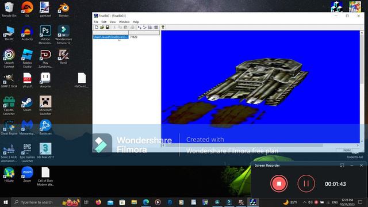Click the Windows Start button
This screenshot has width=368, height=207.
tap(6, 202)
